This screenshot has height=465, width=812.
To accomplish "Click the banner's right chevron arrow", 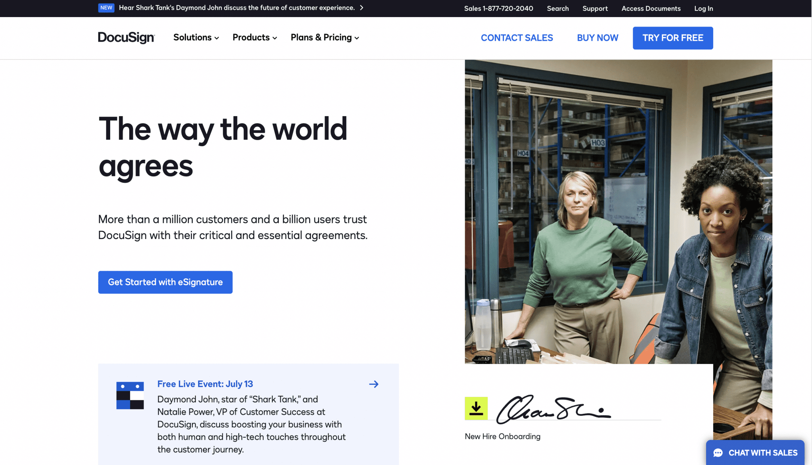I will (362, 8).
